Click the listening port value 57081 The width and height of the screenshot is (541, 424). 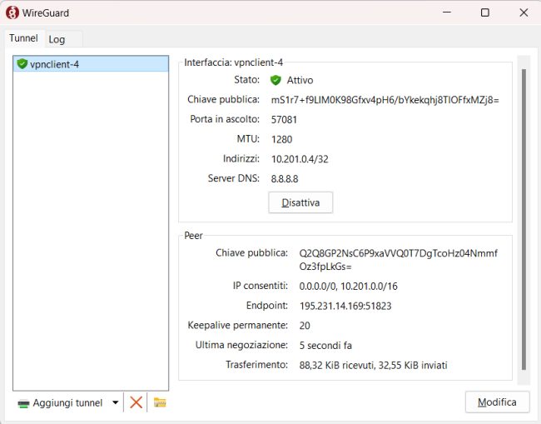pos(284,120)
